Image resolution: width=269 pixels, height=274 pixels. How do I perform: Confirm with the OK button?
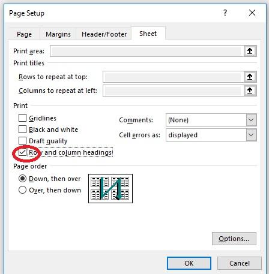[x=189, y=263]
